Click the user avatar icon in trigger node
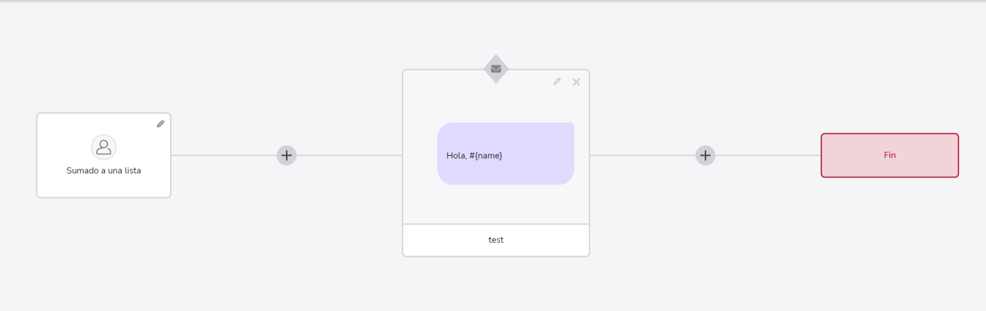The image size is (986, 311). pyautogui.click(x=104, y=147)
